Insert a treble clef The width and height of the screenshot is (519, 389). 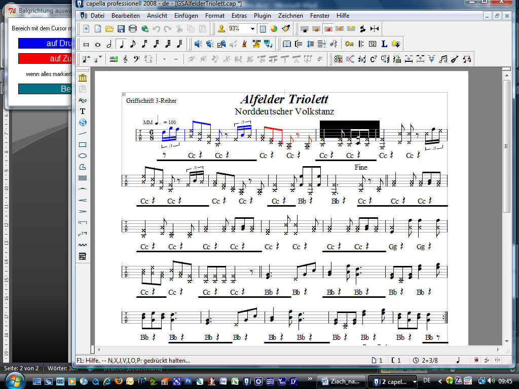(x=125, y=59)
